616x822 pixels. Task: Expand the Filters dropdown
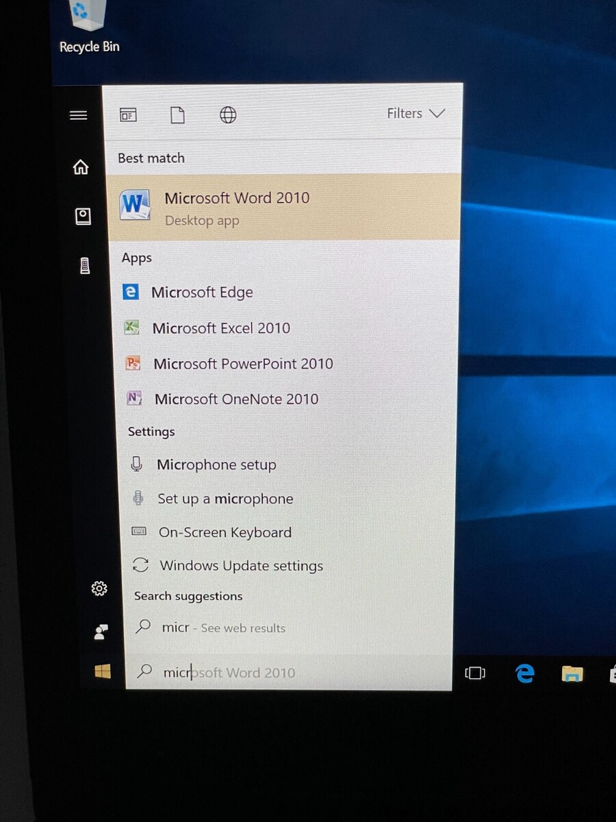point(415,114)
